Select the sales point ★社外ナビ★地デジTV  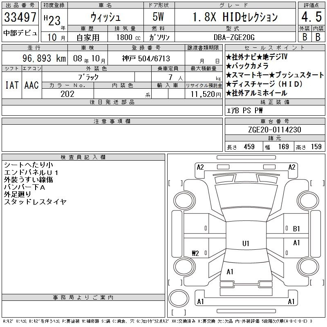257,57
